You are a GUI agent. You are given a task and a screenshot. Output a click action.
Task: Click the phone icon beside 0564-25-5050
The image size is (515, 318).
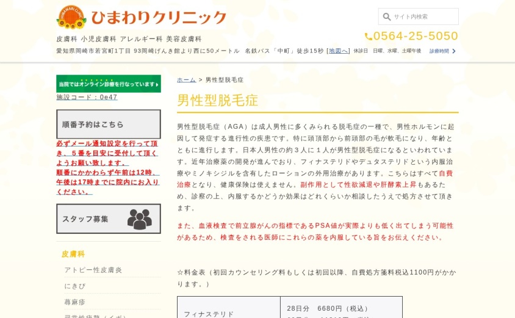coord(369,37)
